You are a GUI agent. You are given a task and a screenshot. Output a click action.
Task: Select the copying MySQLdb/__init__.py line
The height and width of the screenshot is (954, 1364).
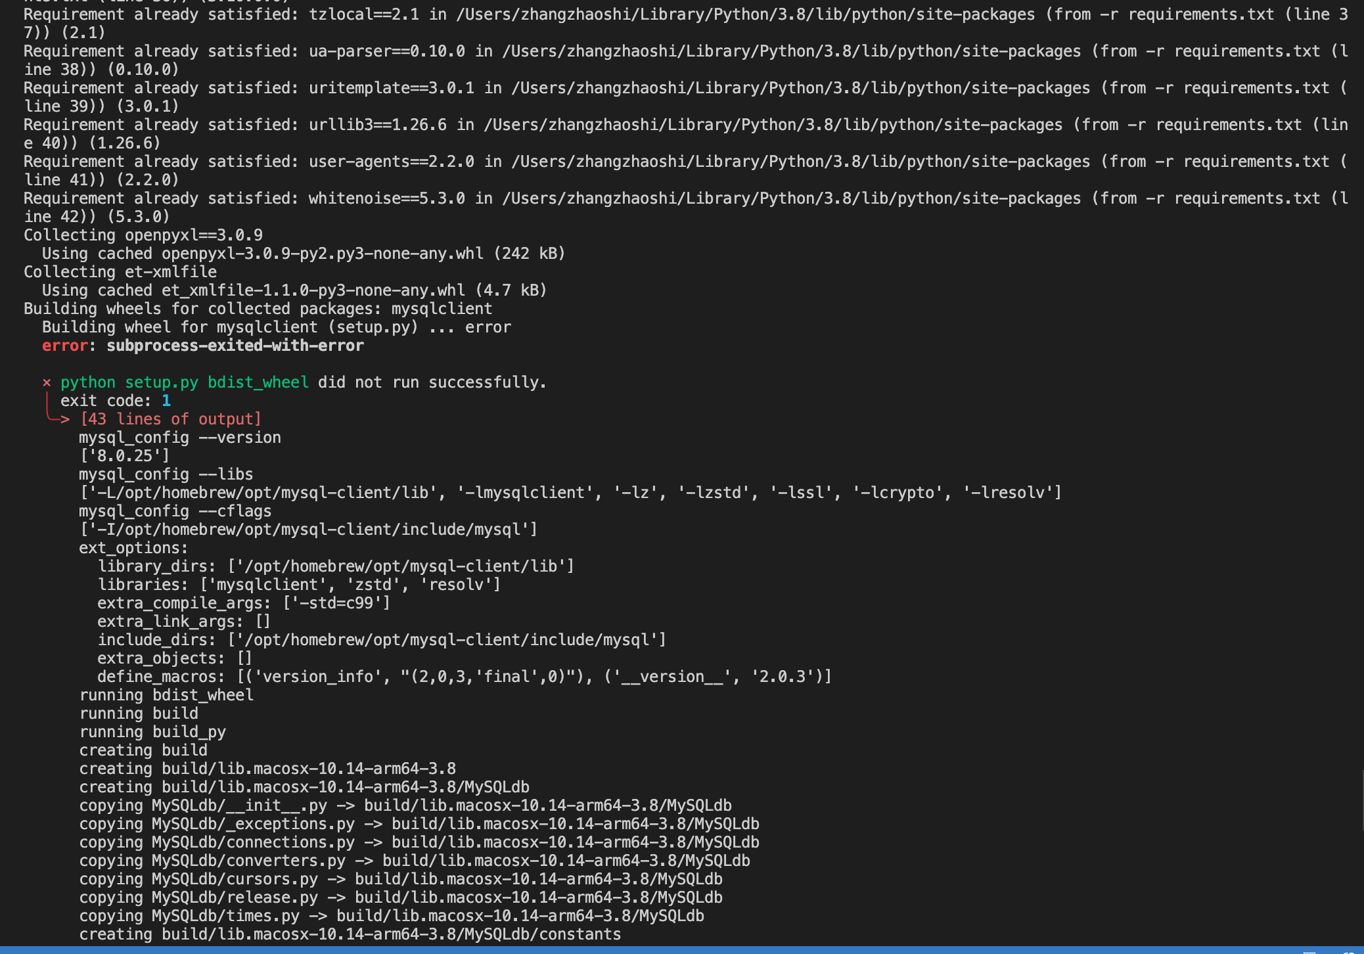(x=406, y=805)
